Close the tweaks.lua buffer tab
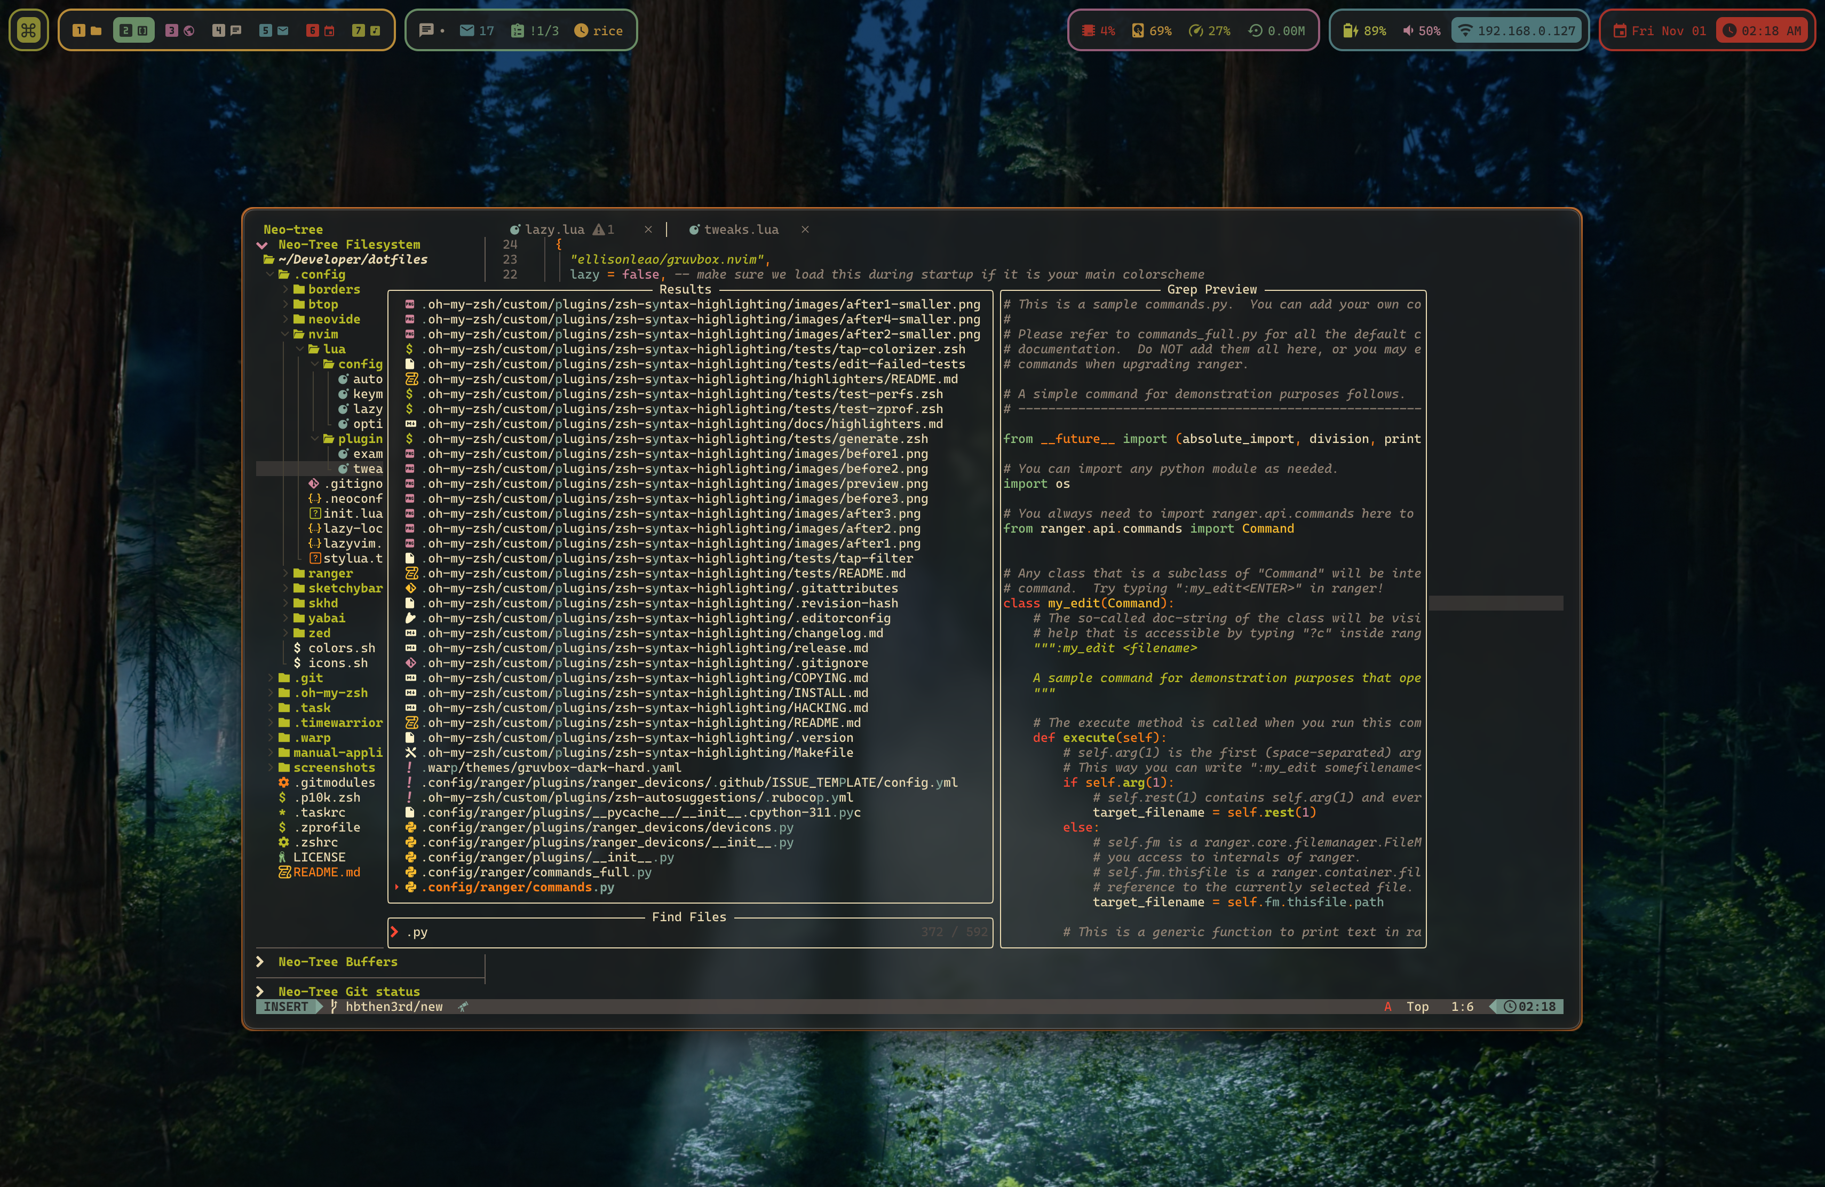The height and width of the screenshot is (1187, 1825). tap(805, 230)
